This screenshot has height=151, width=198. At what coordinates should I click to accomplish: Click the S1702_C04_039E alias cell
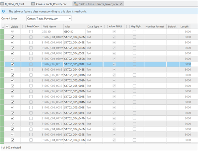pos(75,135)
